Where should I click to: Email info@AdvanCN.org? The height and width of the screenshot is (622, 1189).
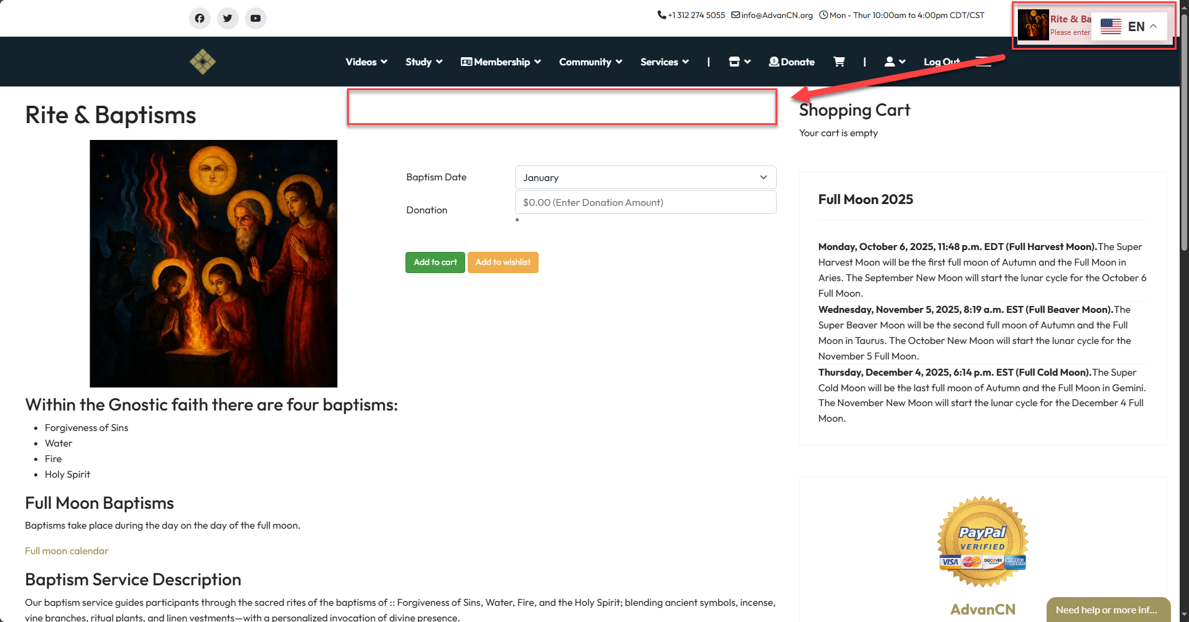tap(772, 15)
